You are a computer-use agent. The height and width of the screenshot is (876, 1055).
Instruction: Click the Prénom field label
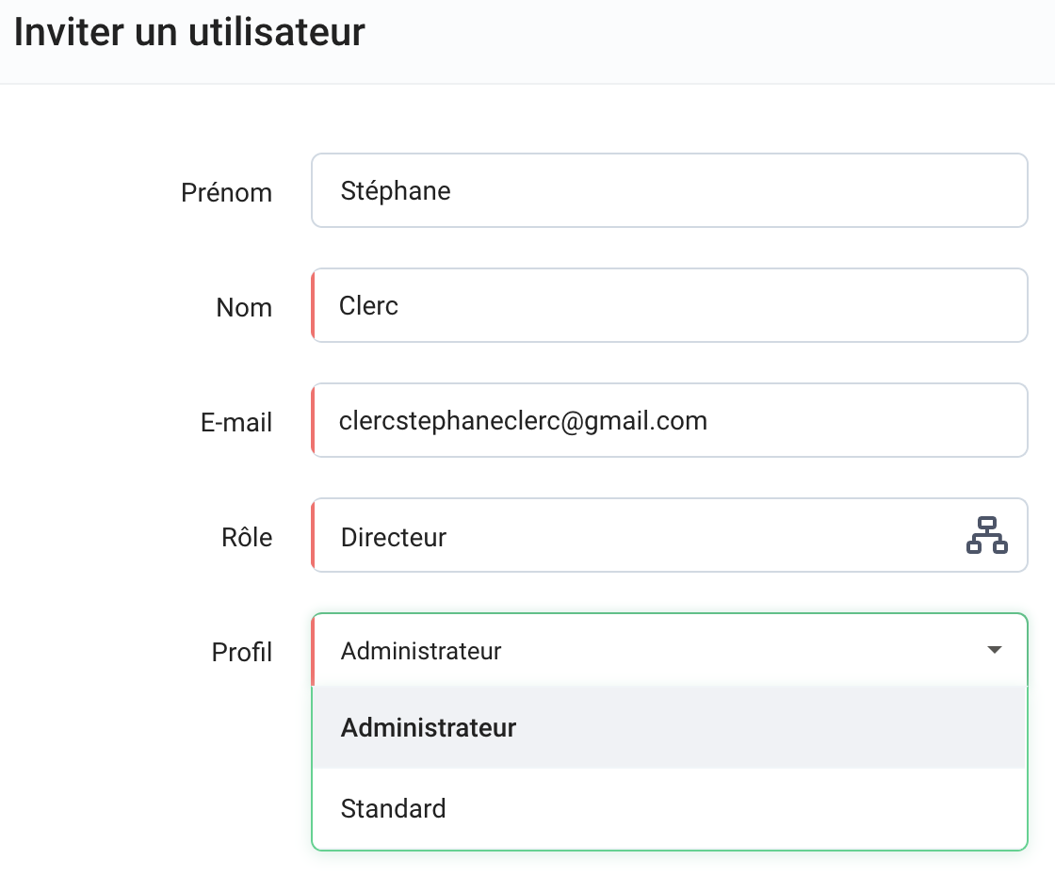click(226, 193)
